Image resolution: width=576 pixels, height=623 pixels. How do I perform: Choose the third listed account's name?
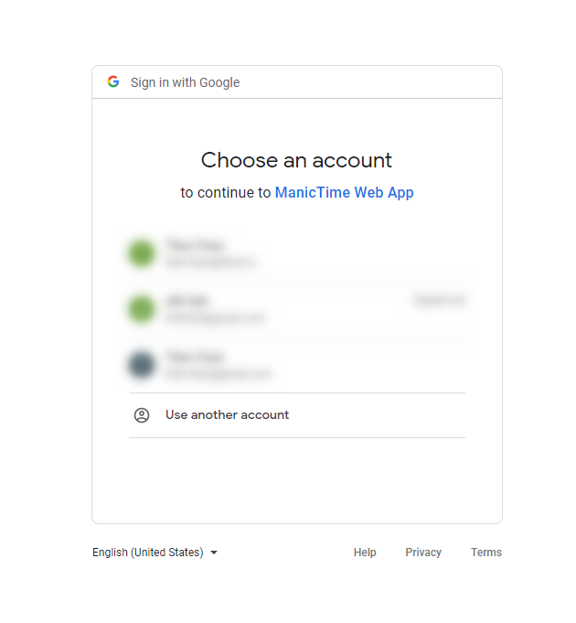click(195, 357)
